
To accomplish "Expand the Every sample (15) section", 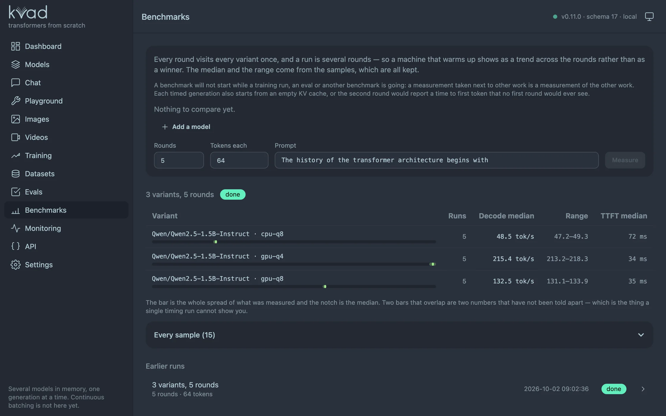I will pos(399,335).
